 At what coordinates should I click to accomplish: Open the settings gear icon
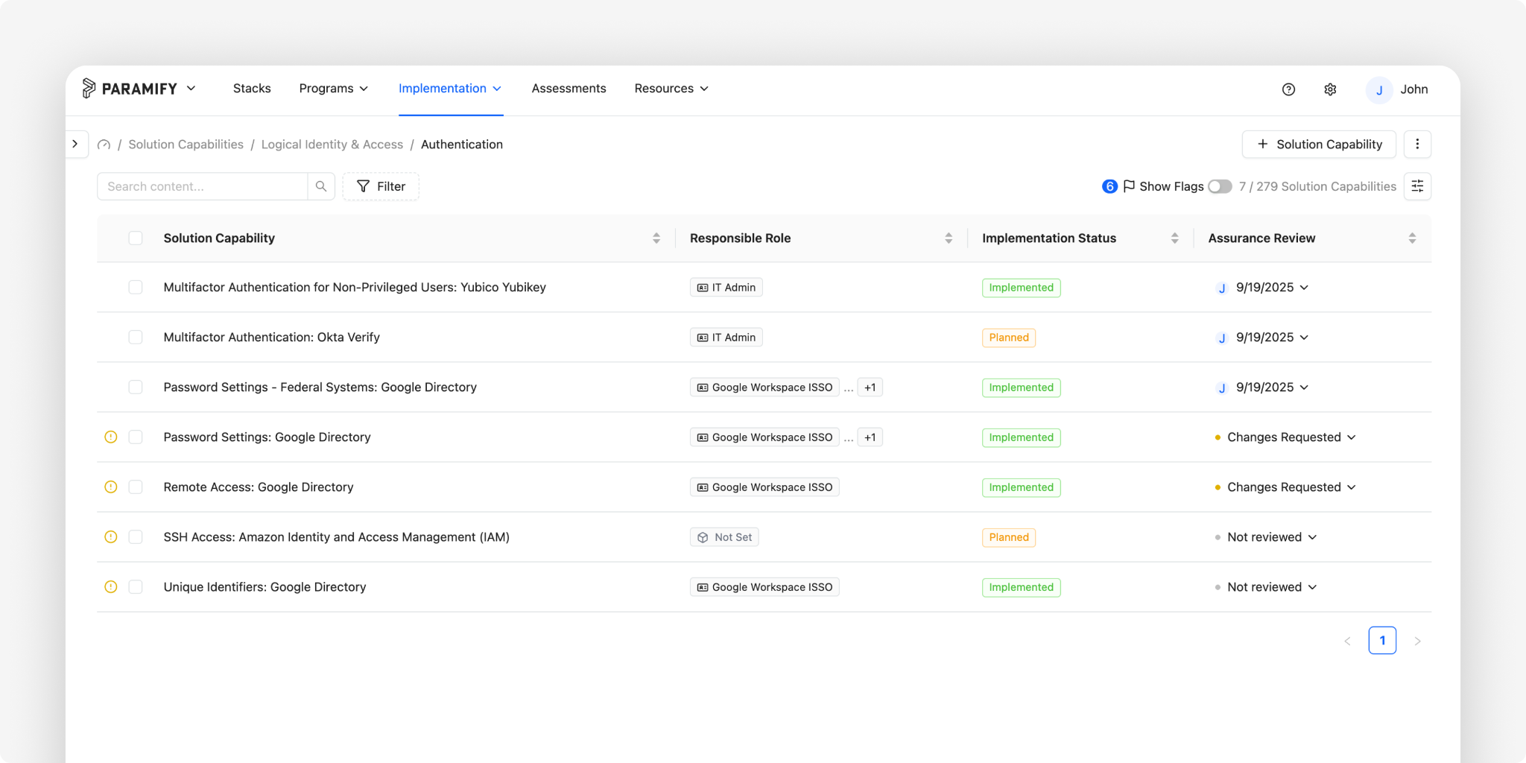tap(1330, 89)
